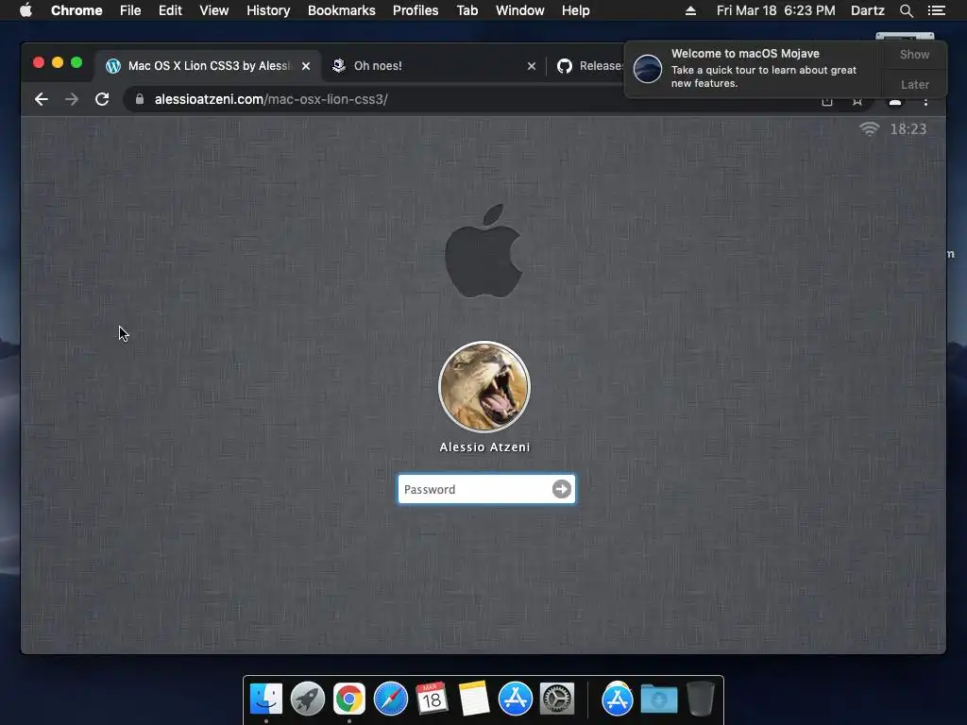Open the History menu
The height and width of the screenshot is (725, 967).
(x=268, y=10)
